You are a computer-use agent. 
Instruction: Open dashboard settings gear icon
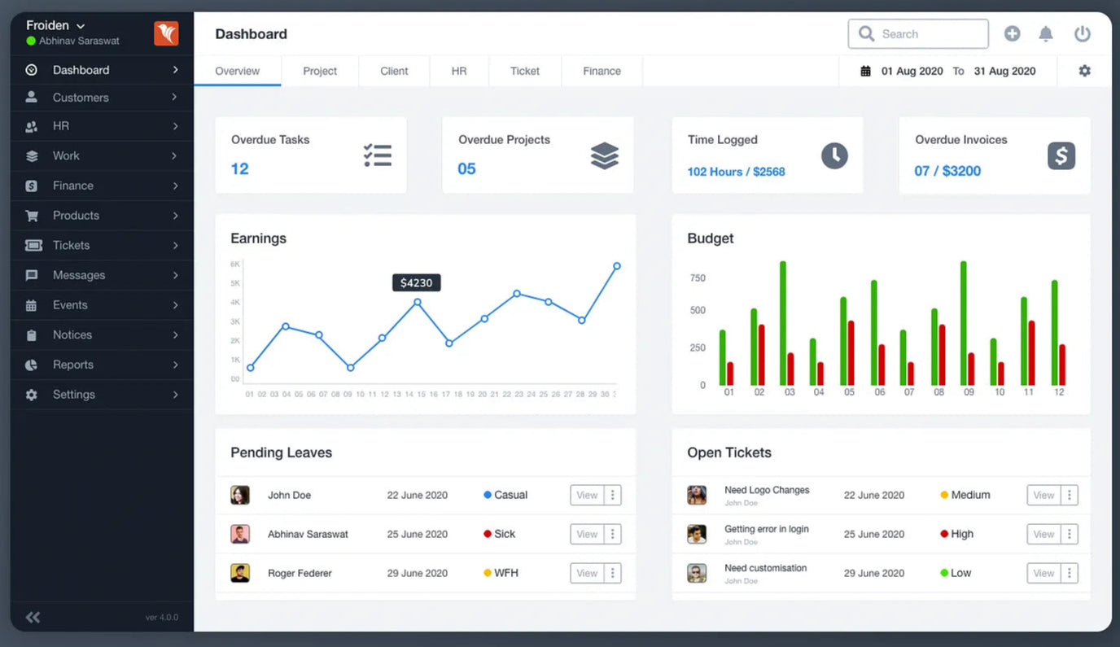coord(1084,71)
